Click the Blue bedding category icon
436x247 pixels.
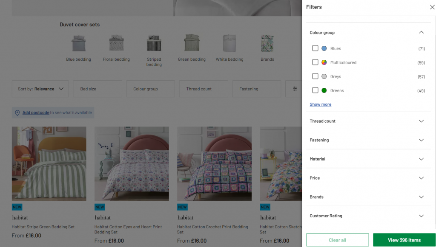click(x=78, y=43)
